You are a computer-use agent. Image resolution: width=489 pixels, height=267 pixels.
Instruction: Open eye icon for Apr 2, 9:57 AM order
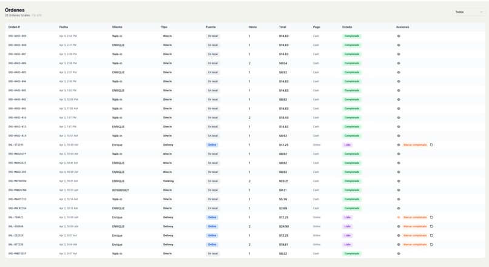coord(399,235)
